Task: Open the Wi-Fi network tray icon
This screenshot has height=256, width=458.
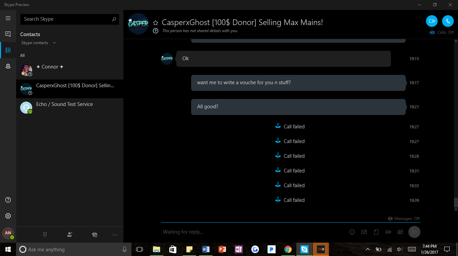Action: pyautogui.click(x=390, y=249)
